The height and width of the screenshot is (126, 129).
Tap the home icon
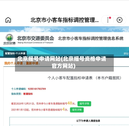8,20
